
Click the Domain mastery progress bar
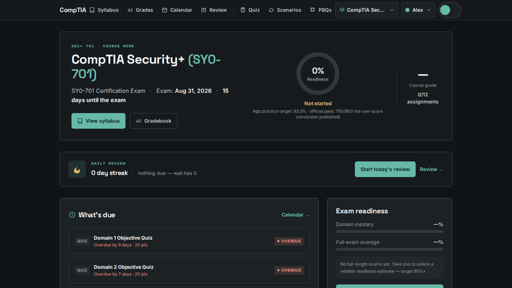pos(390,232)
